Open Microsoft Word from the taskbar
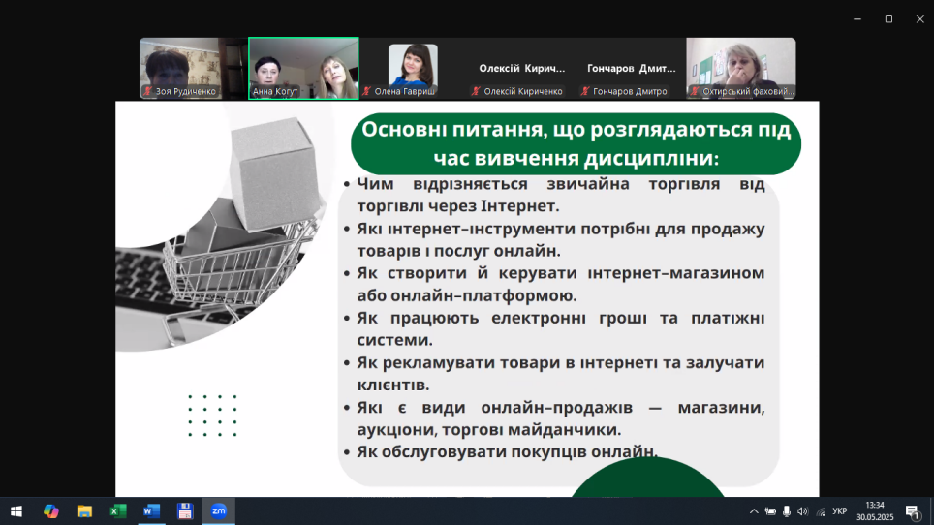Viewport: 934px width, 525px height. [151, 510]
